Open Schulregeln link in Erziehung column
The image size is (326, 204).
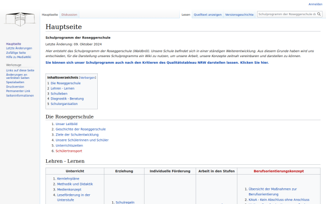[x=125, y=202]
